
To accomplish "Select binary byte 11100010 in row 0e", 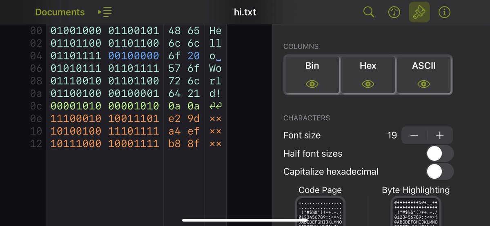I will tap(76, 118).
